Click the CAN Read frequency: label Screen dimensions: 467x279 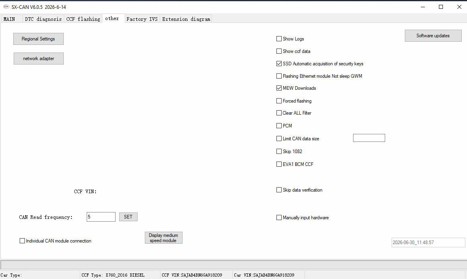[x=46, y=217]
